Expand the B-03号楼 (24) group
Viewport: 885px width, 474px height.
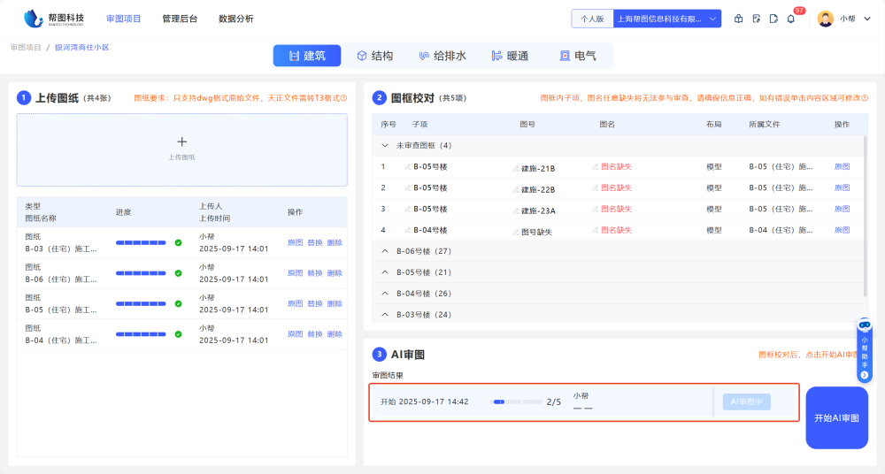tap(385, 315)
